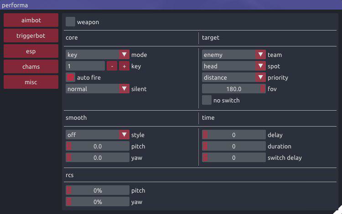The image size is (342, 214).
Task: Toggle the weapon checkbox
Action: [70, 22]
